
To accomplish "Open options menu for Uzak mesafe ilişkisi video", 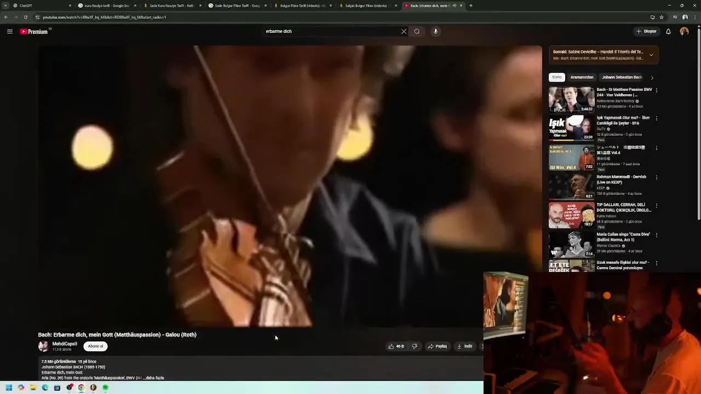I will point(657,263).
